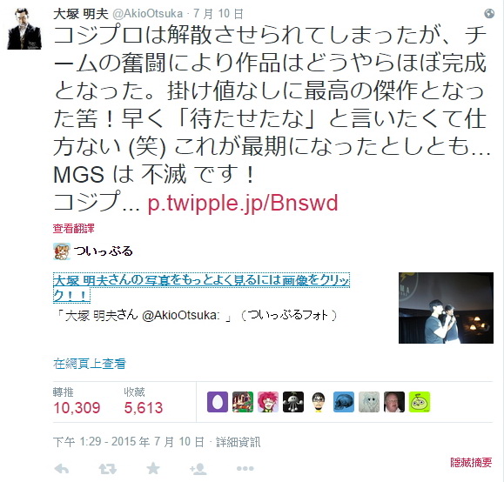Screen dimensions: 504x482
Task: Click the blue skull avatar
Action: (344, 402)
